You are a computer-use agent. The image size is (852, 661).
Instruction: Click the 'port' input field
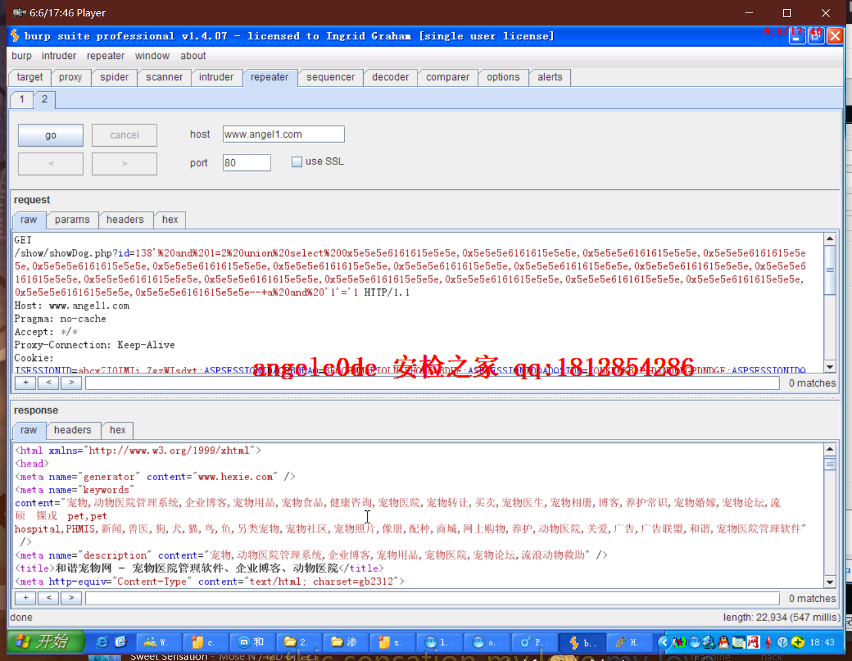(x=246, y=162)
